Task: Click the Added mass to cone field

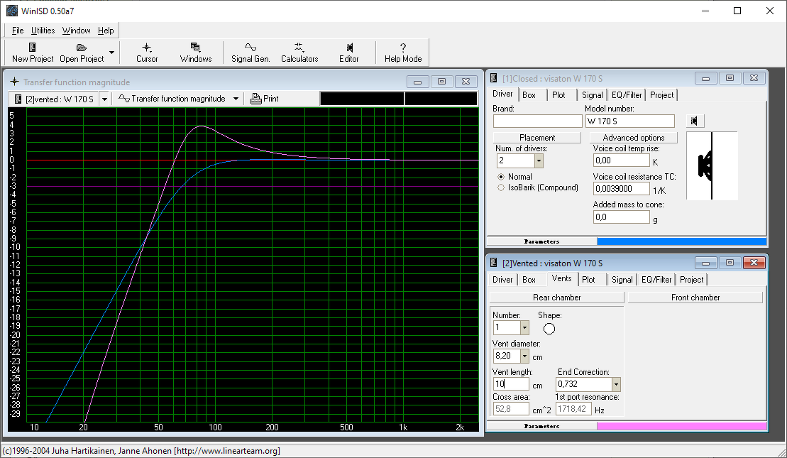Action: click(x=622, y=217)
